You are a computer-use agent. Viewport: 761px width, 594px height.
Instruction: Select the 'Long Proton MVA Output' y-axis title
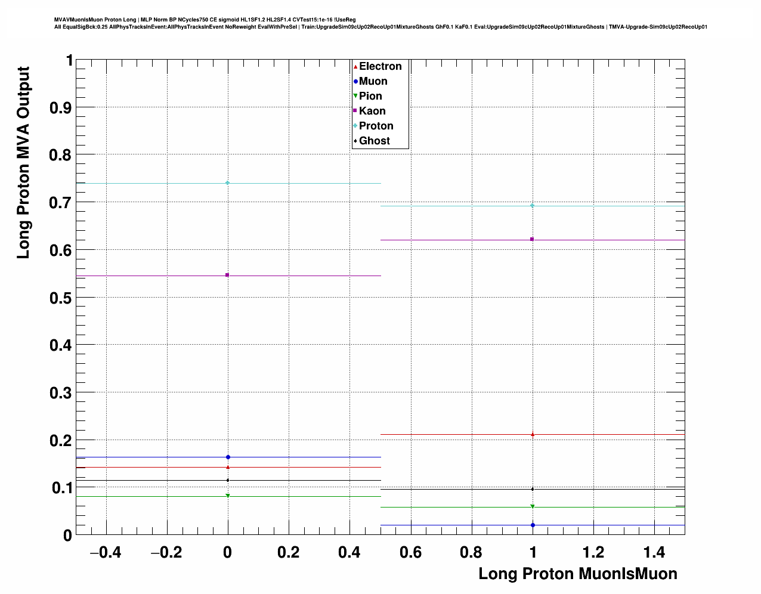pyautogui.click(x=23, y=163)
